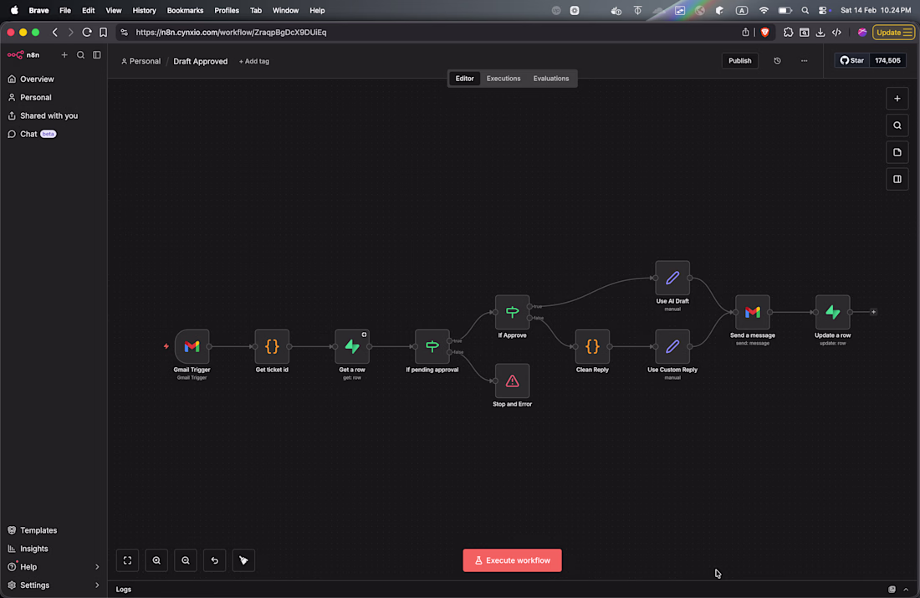Select the Use Custom Reply node
Image resolution: width=920 pixels, height=598 pixels.
[x=672, y=346]
